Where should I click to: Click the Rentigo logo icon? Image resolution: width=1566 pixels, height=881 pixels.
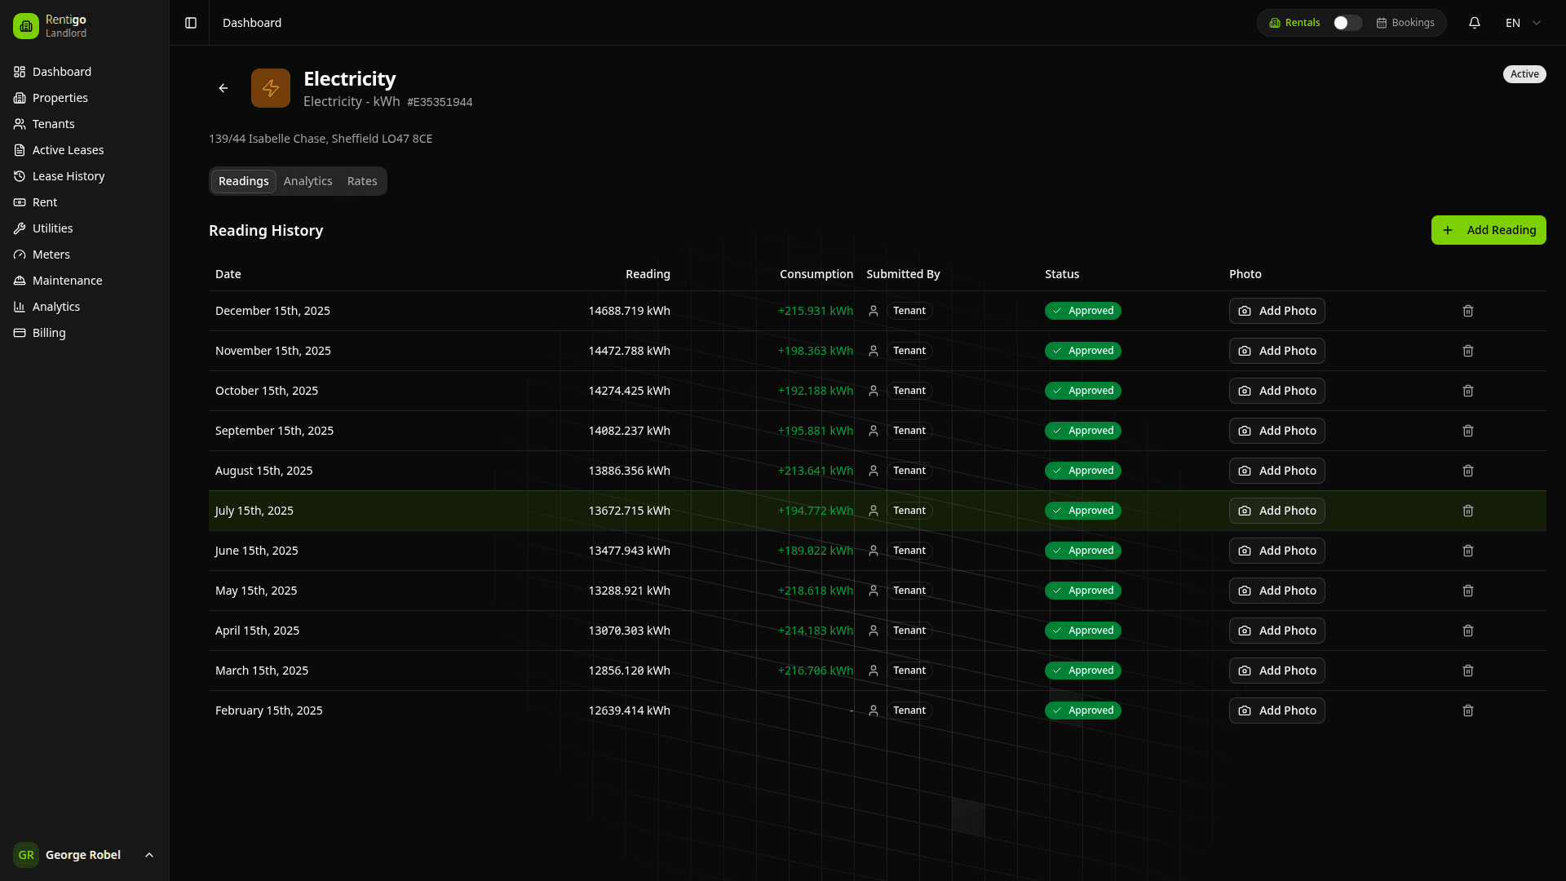click(26, 26)
